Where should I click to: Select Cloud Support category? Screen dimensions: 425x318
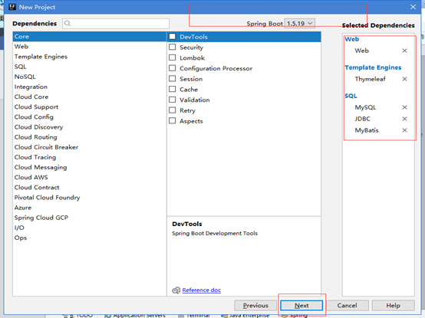pos(90,107)
